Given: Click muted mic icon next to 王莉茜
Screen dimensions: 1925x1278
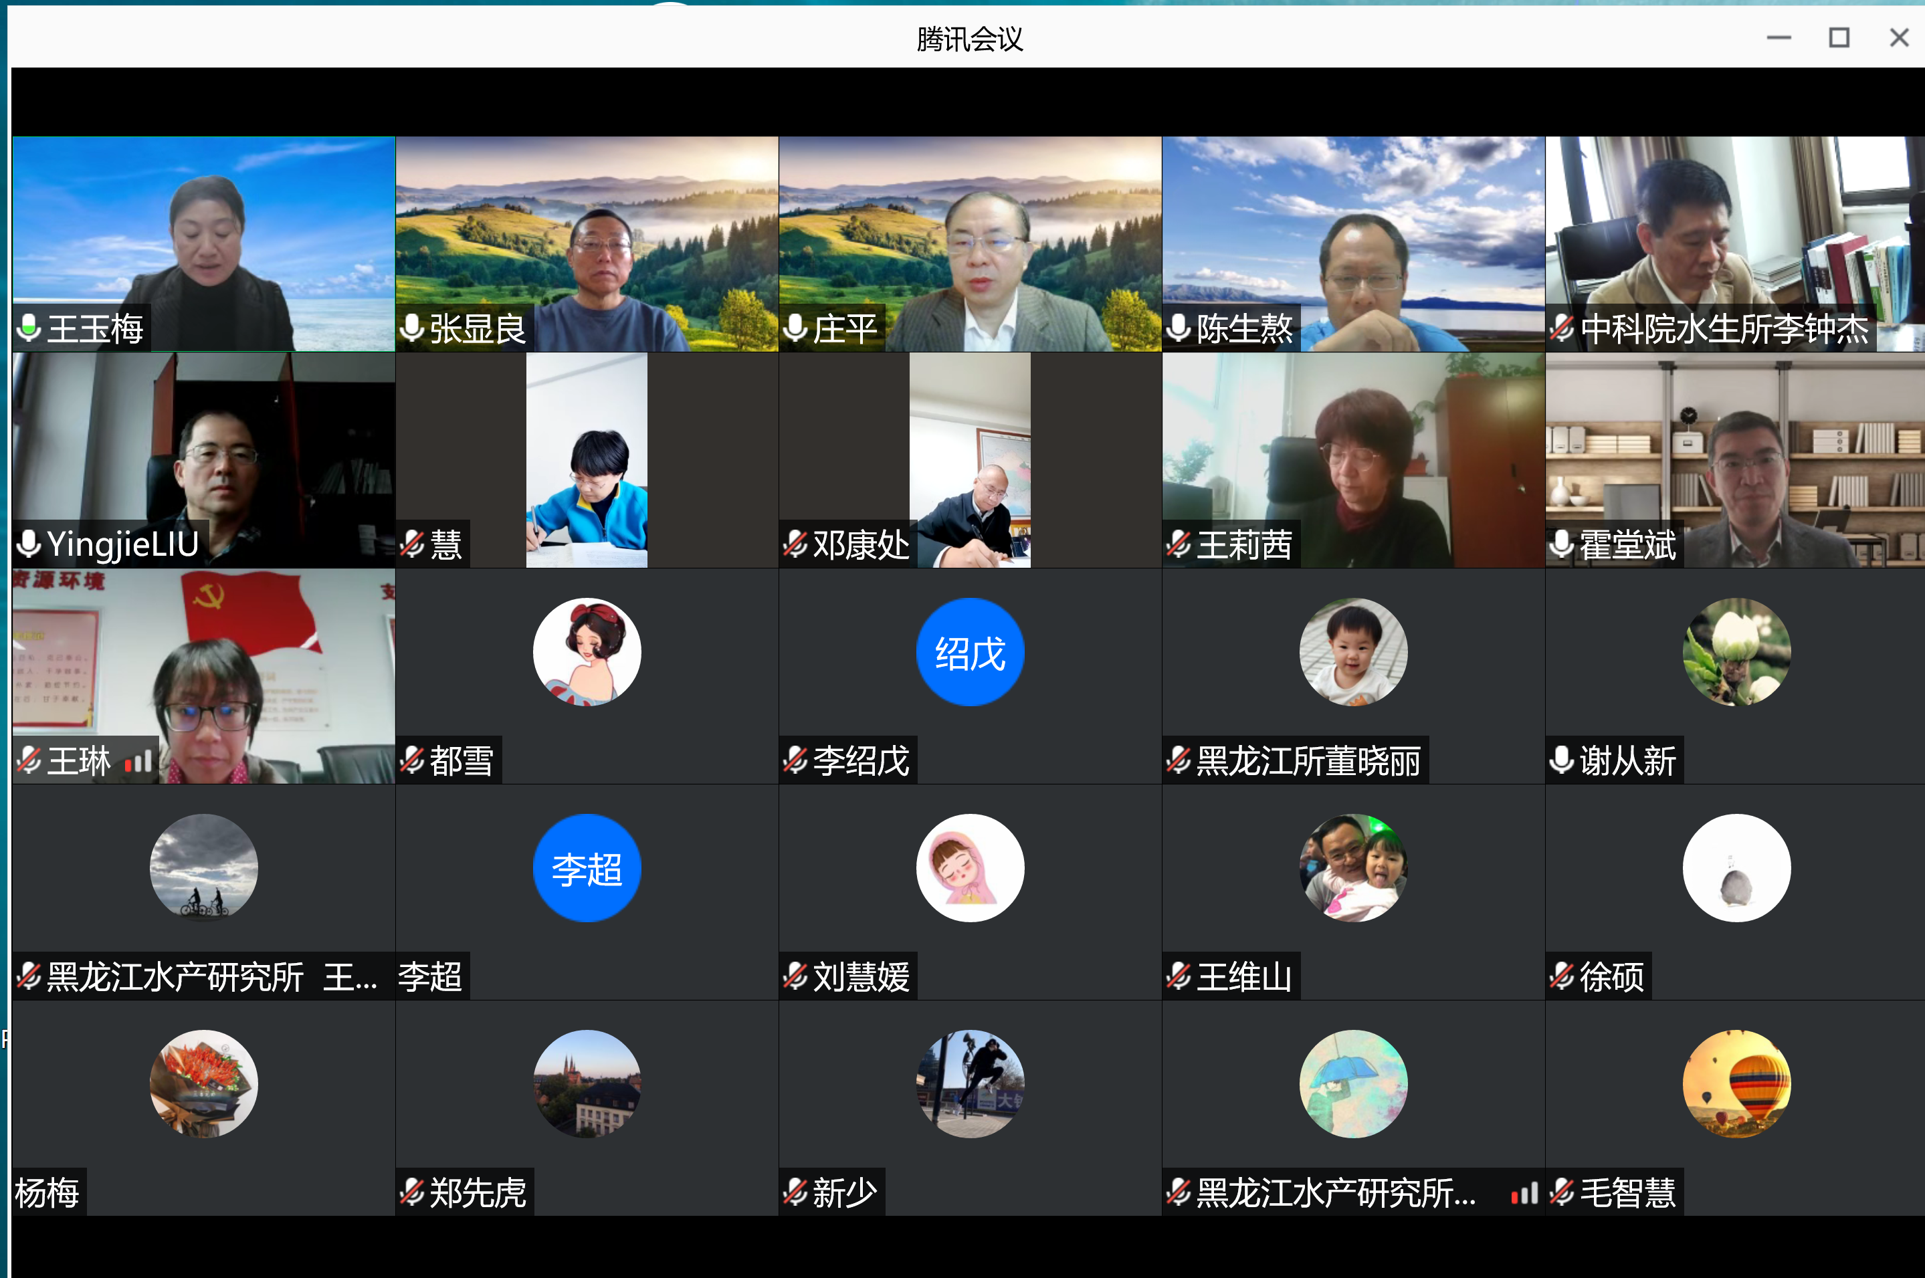Looking at the screenshot, I should click(x=1179, y=544).
